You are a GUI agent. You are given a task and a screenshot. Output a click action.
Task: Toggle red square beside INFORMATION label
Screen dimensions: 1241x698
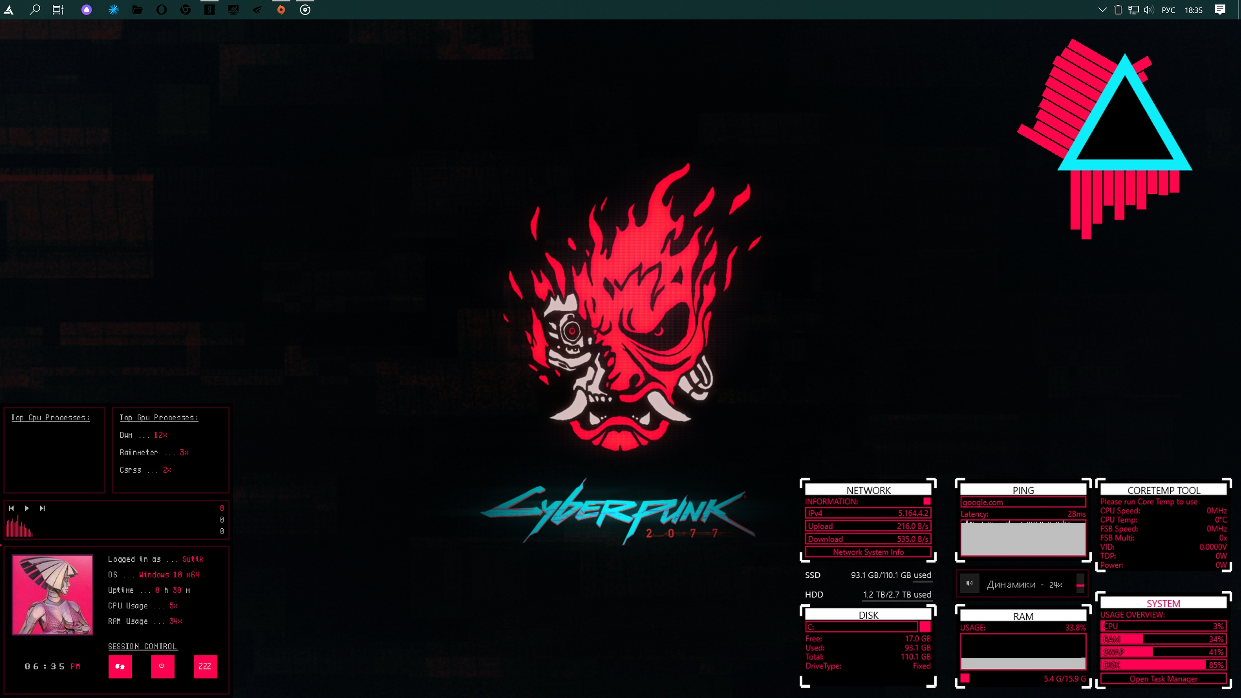927,501
